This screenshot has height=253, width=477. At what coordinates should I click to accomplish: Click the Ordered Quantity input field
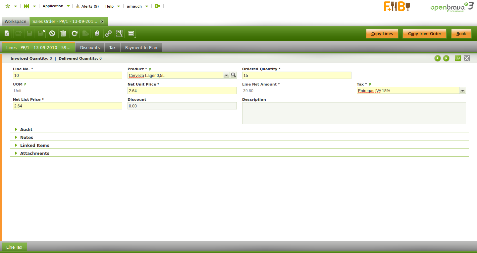click(x=296, y=75)
